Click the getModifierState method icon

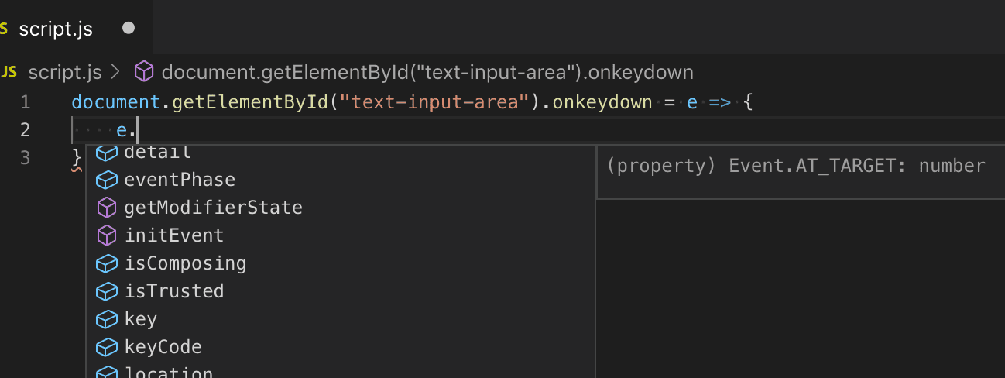(x=105, y=208)
